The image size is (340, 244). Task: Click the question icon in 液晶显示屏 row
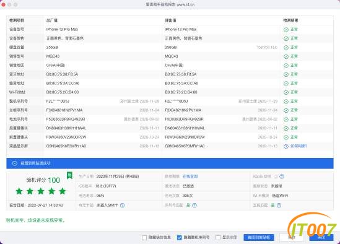[286, 146]
